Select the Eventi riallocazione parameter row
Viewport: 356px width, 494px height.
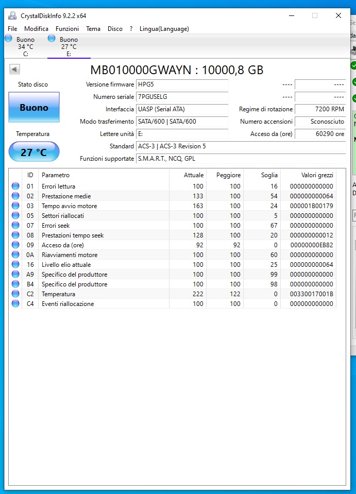pyautogui.click(x=173, y=303)
